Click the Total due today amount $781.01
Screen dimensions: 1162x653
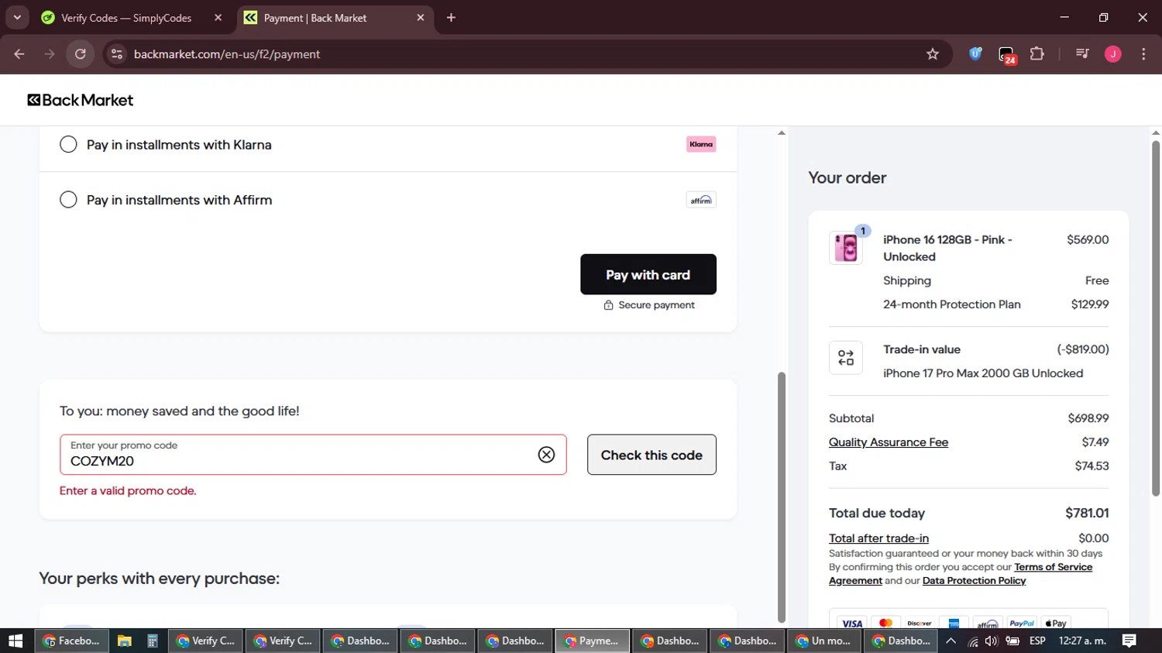pos(1087,513)
